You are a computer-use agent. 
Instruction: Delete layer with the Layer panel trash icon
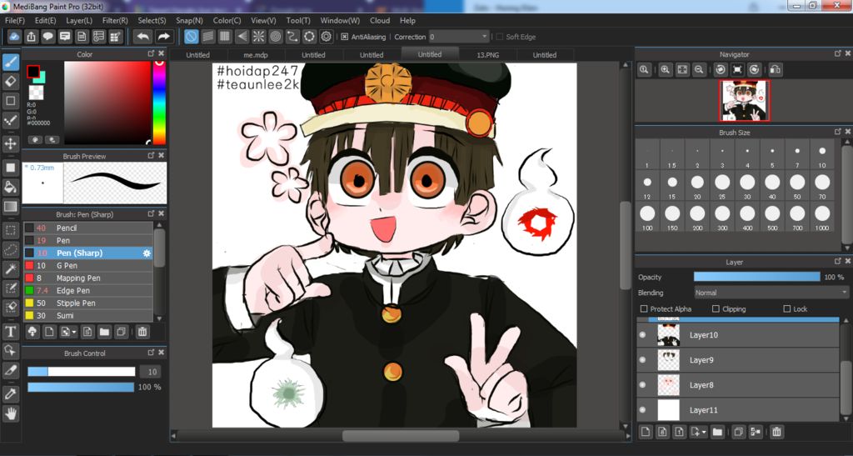(x=777, y=432)
